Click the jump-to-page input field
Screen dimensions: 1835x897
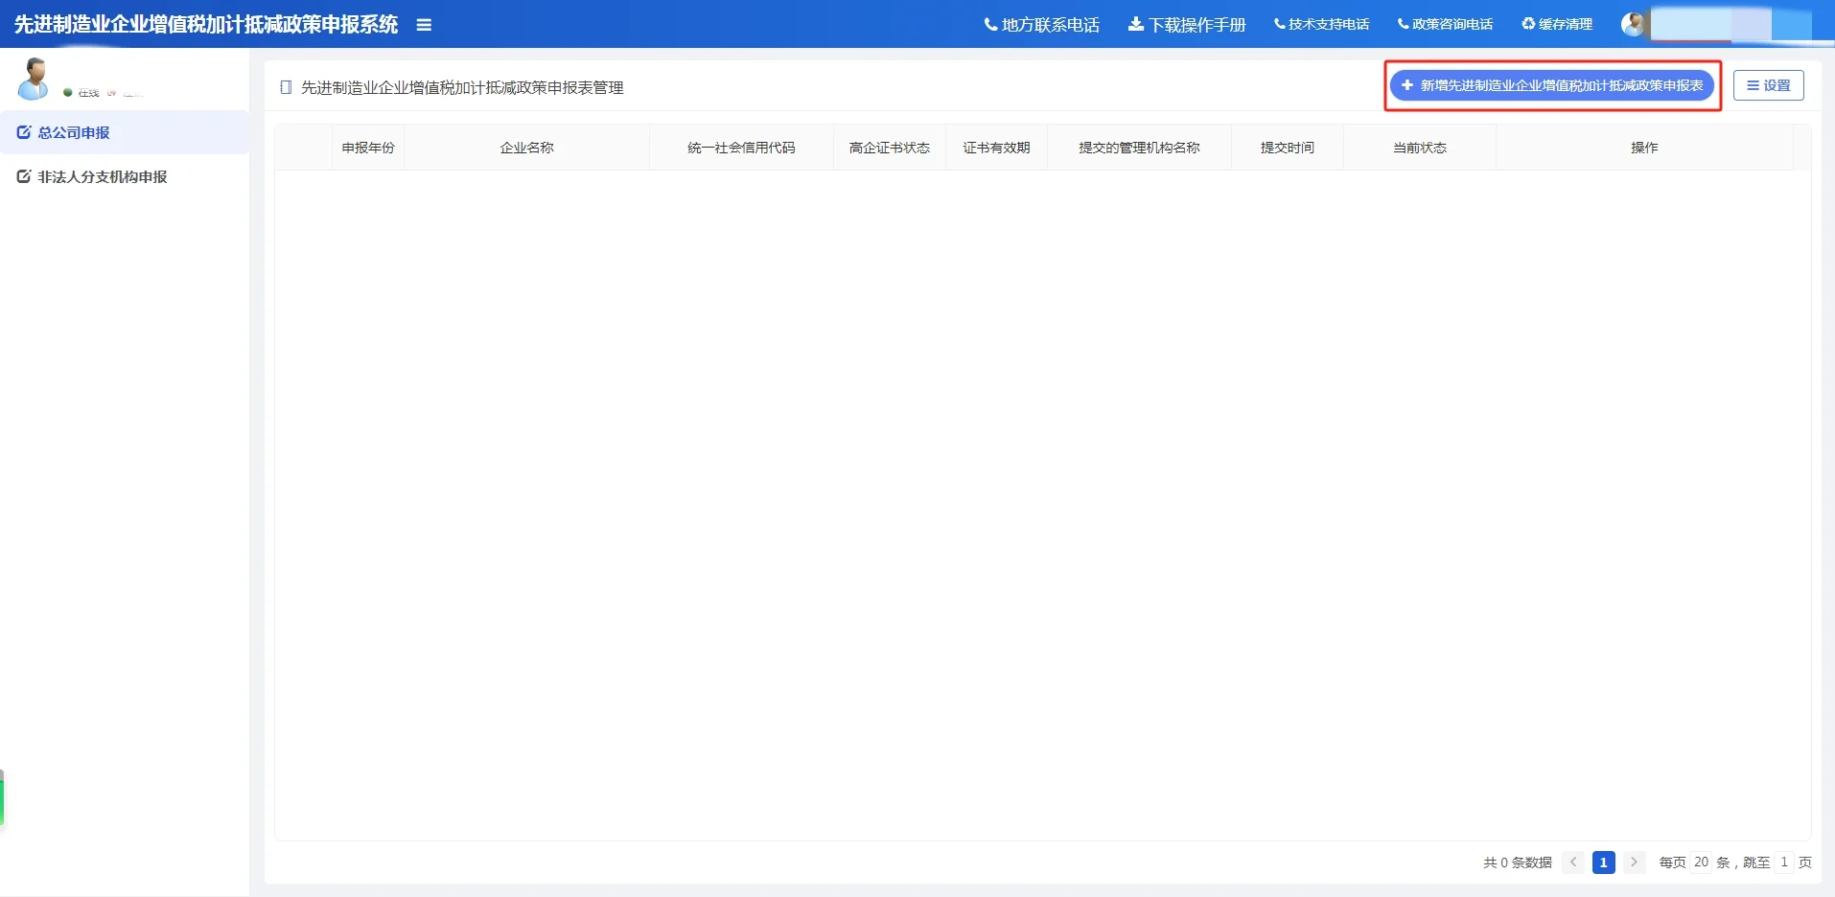1783,862
